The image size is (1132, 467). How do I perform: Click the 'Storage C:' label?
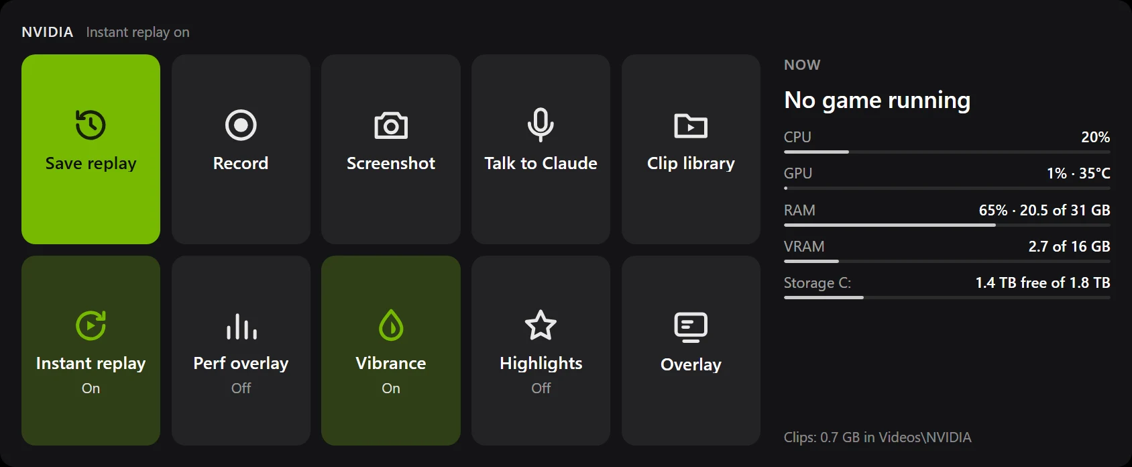coord(817,283)
